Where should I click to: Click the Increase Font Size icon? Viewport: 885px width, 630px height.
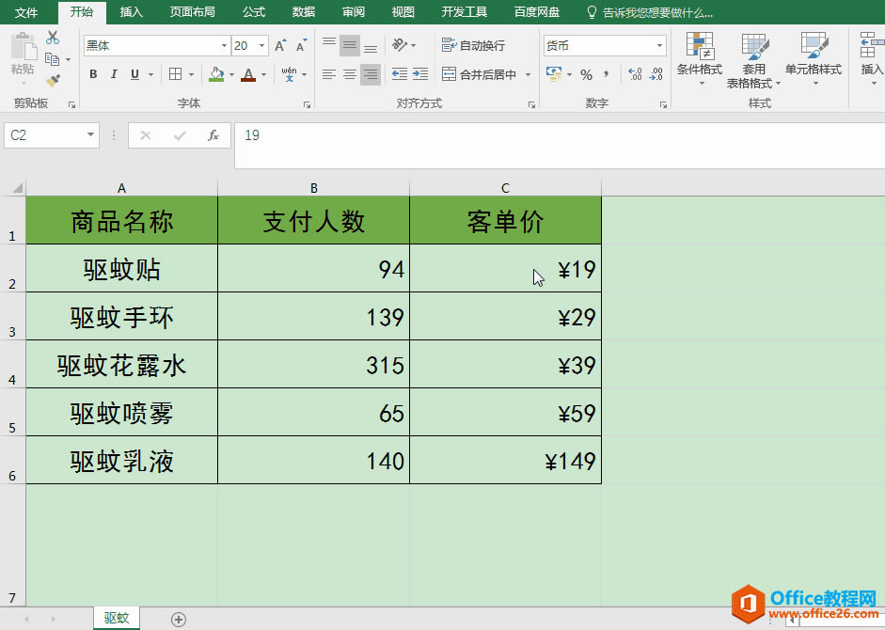click(x=280, y=45)
